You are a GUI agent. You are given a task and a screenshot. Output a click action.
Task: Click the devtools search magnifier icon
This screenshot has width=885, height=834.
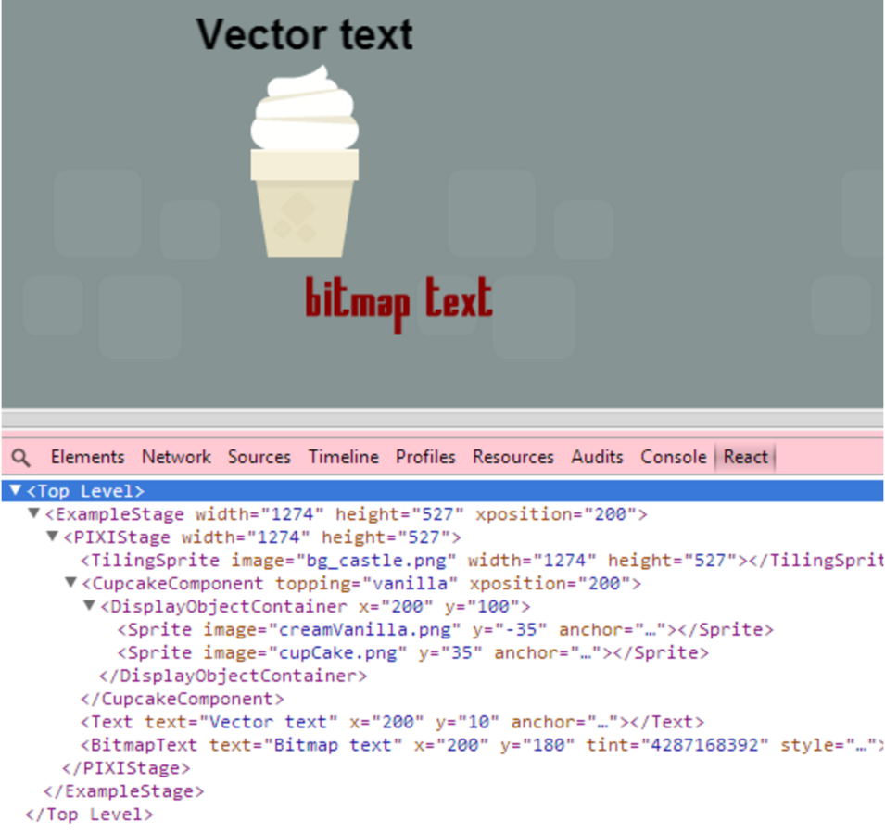pos(21,457)
